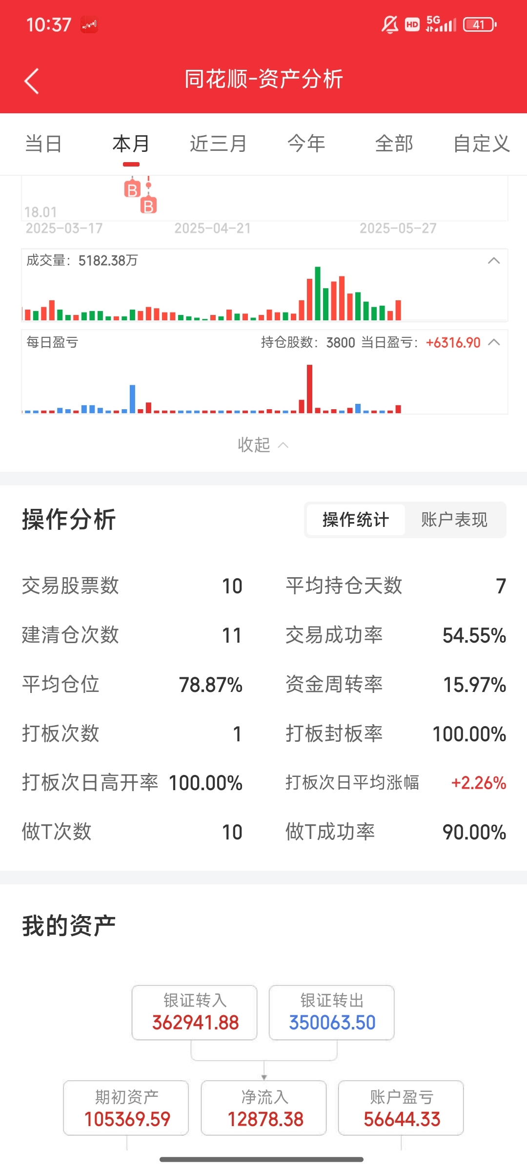Tap the back arrow in header
This screenshot has width=527, height=1172.
click(x=32, y=81)
